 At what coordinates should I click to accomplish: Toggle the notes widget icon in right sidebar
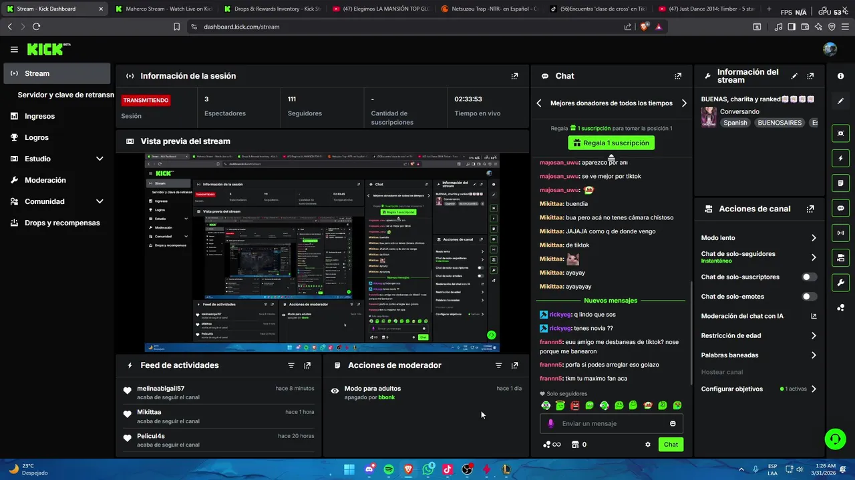(x=841, y=183)
